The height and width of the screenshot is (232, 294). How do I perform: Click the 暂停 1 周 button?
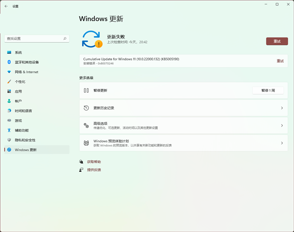click(x=268, y=90)
